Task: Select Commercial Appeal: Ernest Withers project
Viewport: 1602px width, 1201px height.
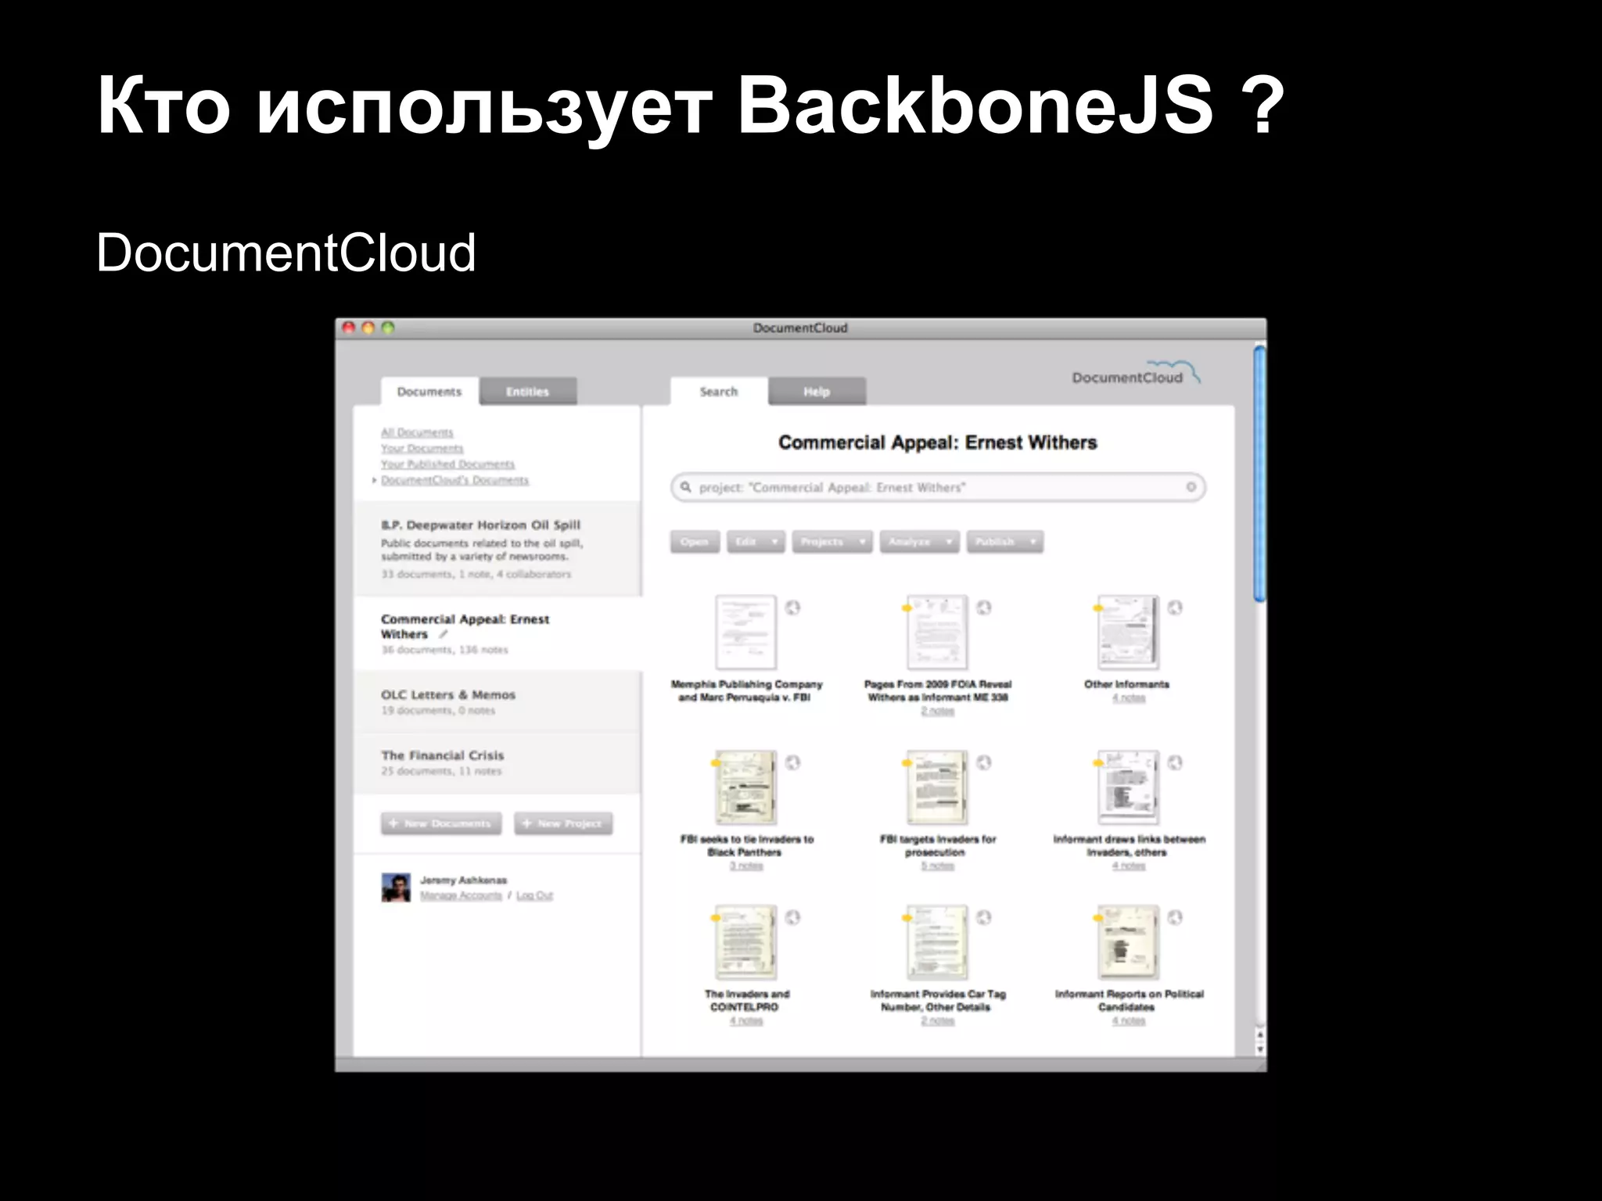Action: (x=497, y=633)
